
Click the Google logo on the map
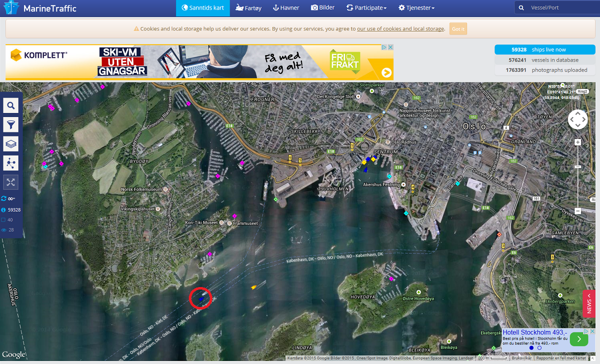click(13, 354)
